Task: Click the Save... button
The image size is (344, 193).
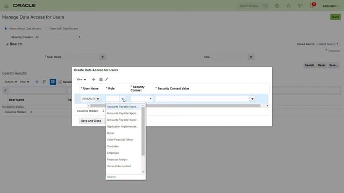Action: tap(333, 65)
